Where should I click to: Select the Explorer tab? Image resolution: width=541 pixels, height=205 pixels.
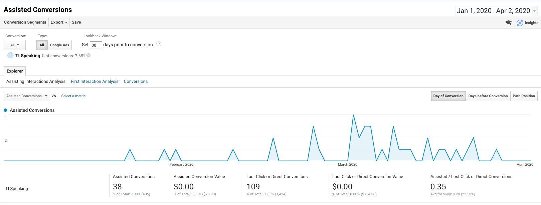tap(15, 71)
